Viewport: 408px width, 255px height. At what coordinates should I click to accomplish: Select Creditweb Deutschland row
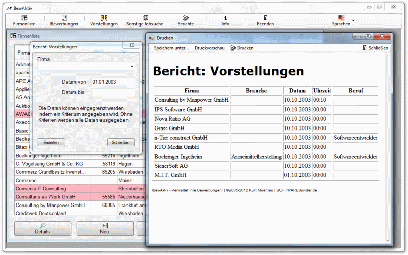coord(80,212)
